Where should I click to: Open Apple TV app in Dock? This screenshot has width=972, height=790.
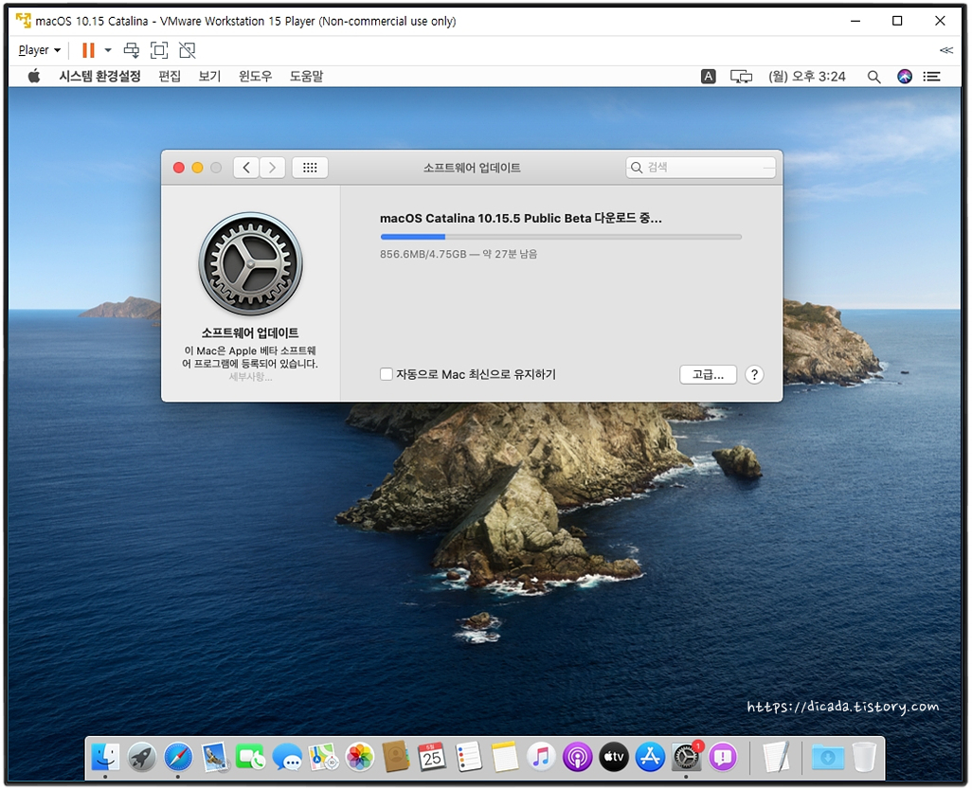(614, 757)
